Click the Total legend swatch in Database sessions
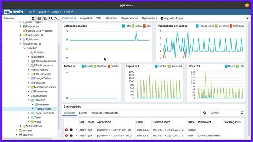The width and height of the screenshot is (253, 142). [x=123, y=26]
